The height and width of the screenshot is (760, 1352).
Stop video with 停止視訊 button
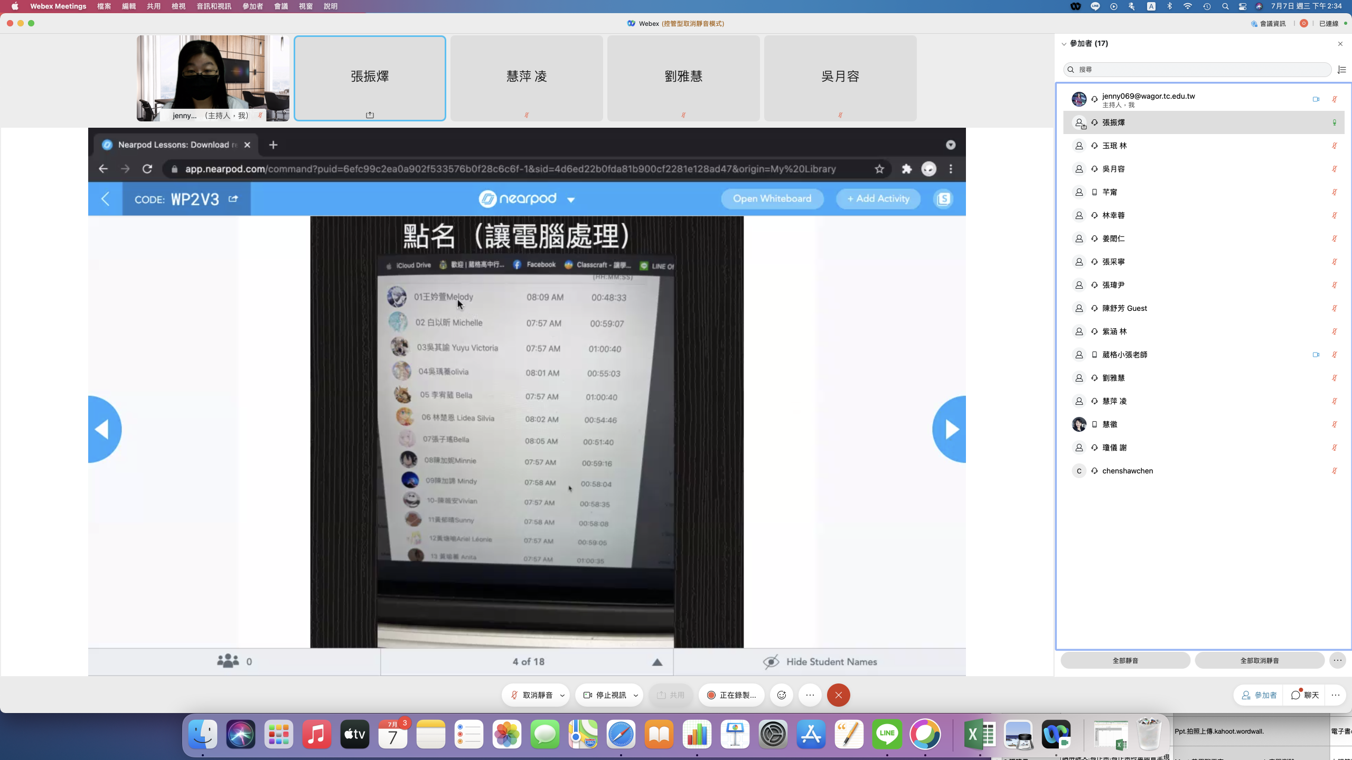point(605,695)
